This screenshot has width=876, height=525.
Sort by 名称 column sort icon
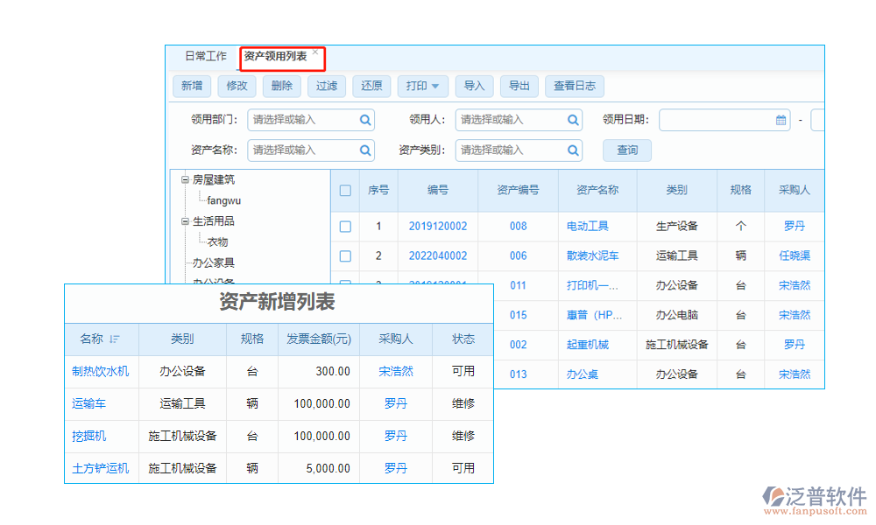[115, 339]
